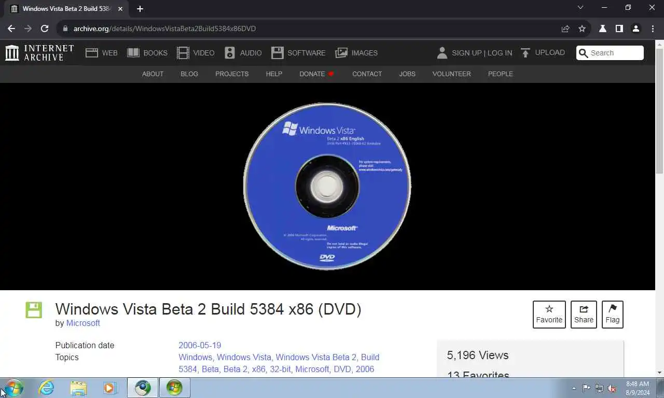Click the muted volume tray icon
Image resolution: width=664 pixels, height=398 pixels.
coord(612,388)
